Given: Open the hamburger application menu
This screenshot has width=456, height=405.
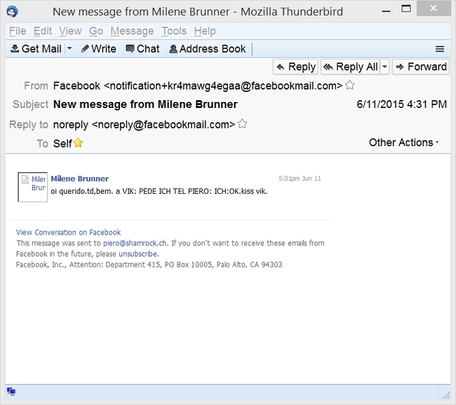Looking at the screenshot, I should [x=440, y=49].
